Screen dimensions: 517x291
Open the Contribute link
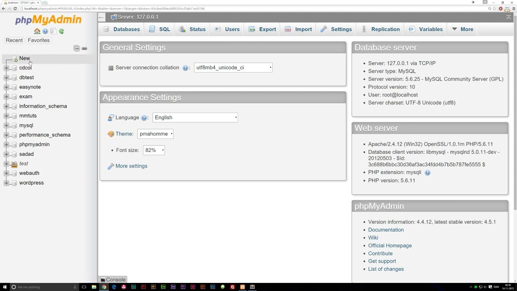[x=380, y=253]
